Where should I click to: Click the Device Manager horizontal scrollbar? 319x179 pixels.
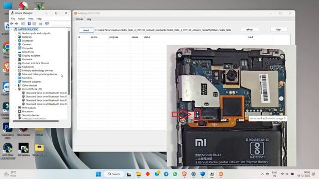pos(36,121)
